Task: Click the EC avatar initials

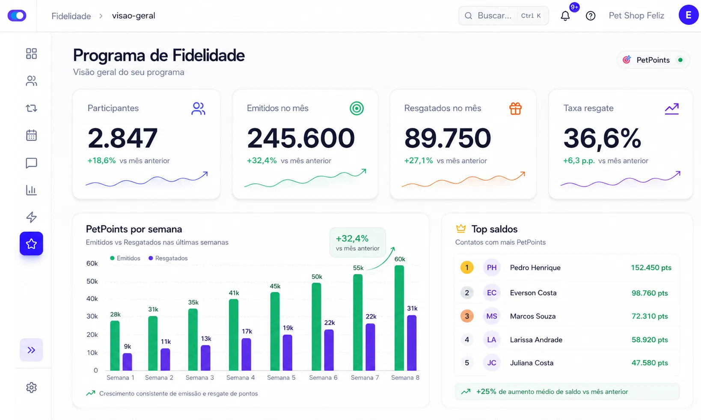Action: tap(492, 293)
